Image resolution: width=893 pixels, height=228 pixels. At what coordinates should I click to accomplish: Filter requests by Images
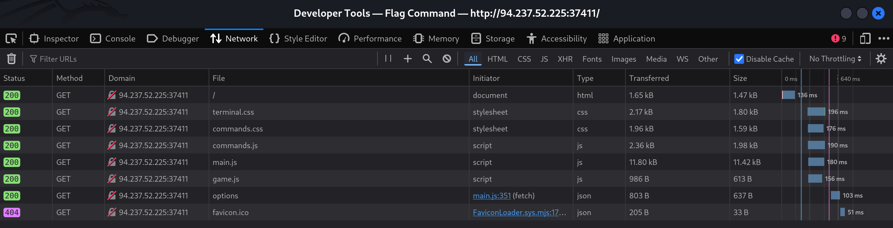pos(624,59)
